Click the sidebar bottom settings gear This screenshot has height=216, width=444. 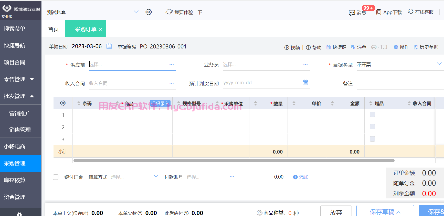(19, 214)
